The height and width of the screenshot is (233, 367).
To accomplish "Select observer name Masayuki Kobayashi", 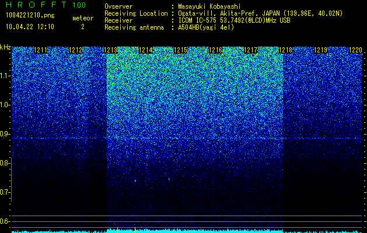I will (209, 6).
